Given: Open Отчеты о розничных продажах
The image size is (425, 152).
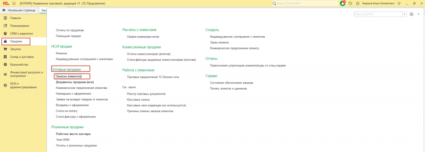Looking at the screenshot, I should coord(76,145).
